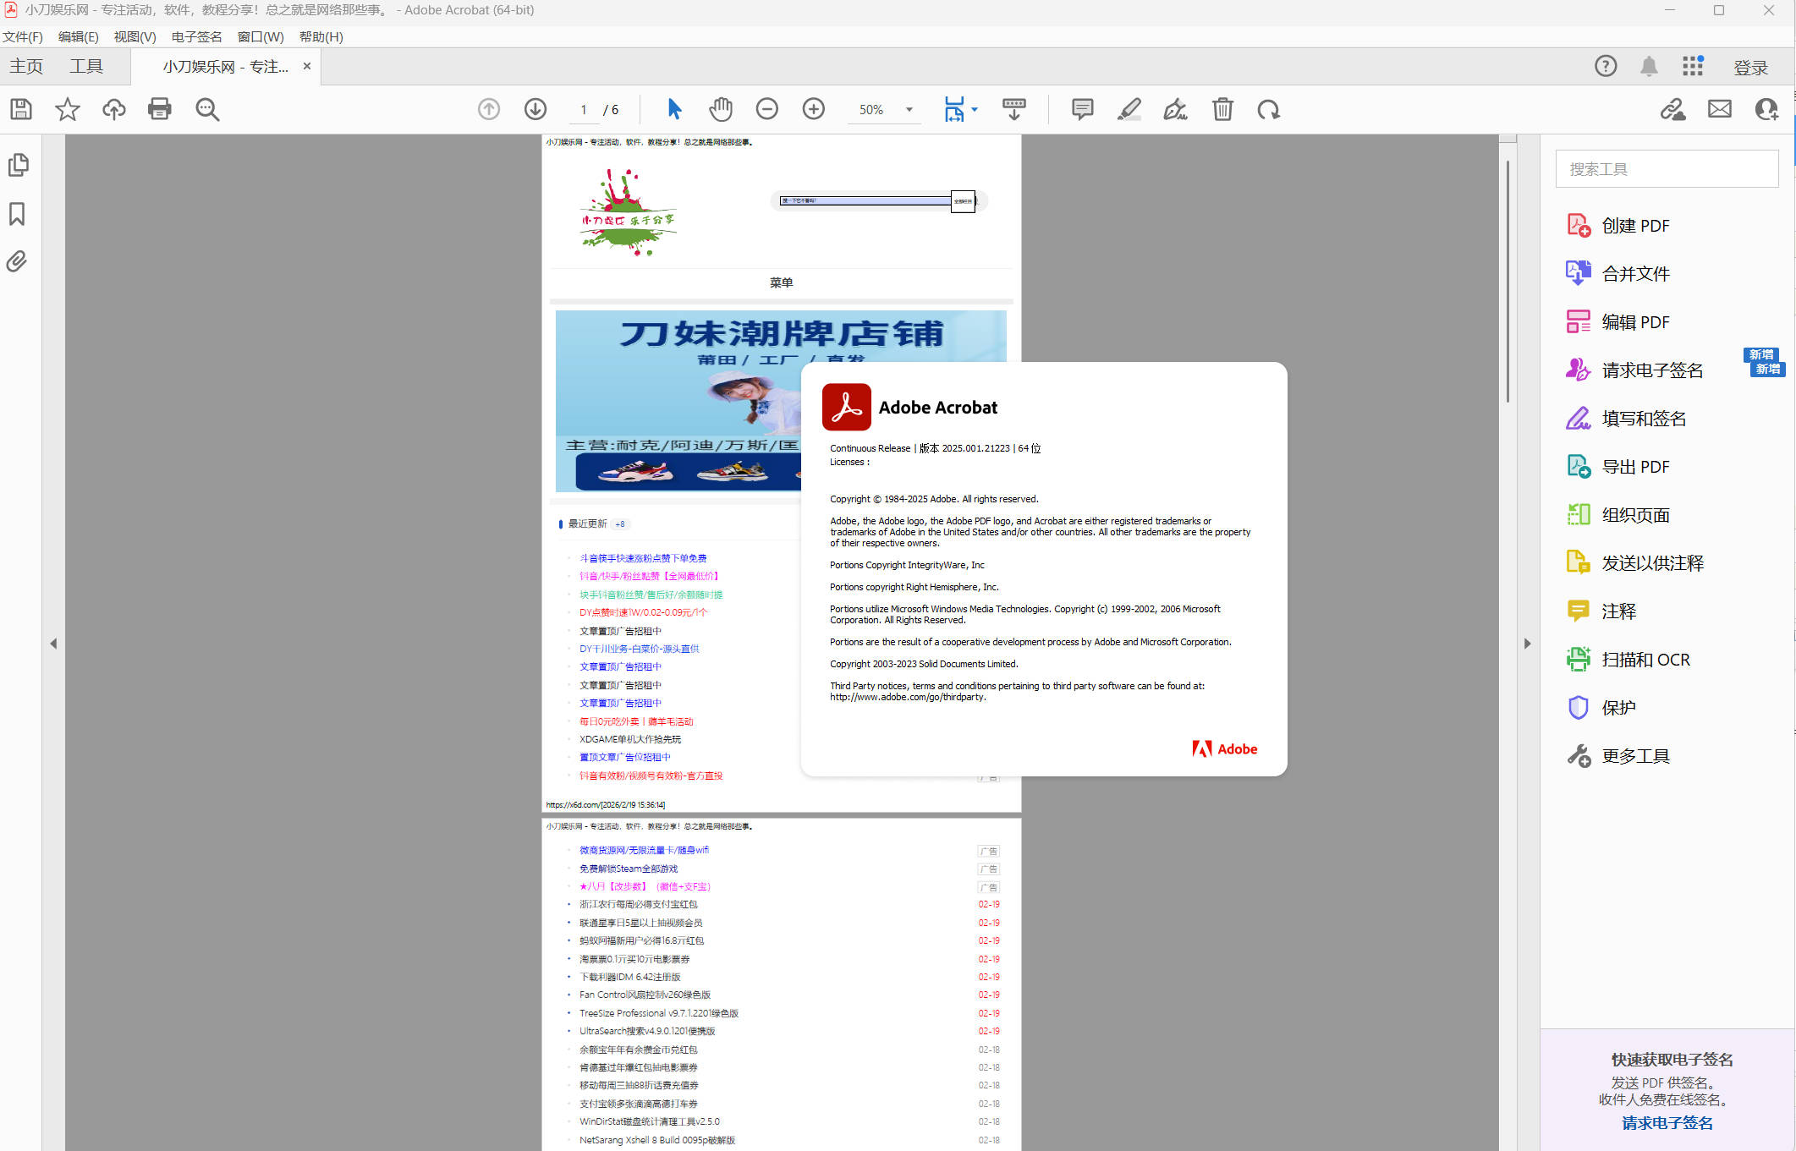Rotate pages using the rotate icon
This screenshot has height=1151, width=1796.
[1268, 109]
